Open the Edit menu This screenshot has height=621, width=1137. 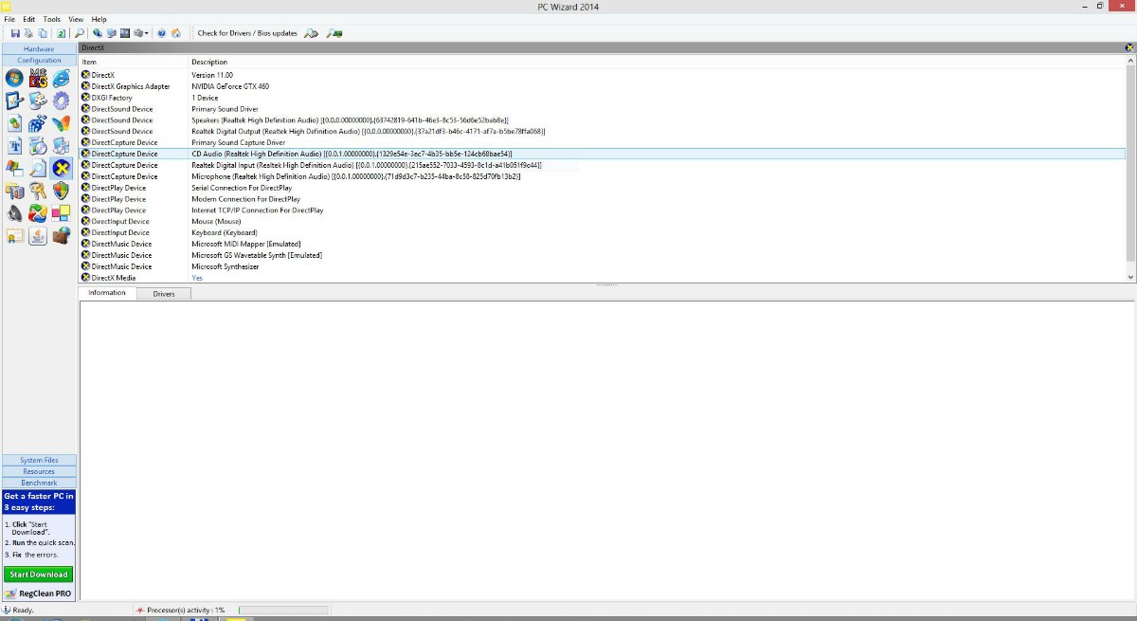[29, 19]
